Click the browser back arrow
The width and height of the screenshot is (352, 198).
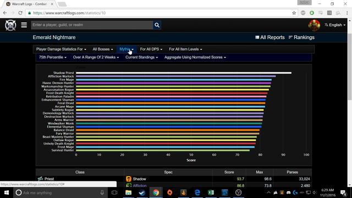(5, 13)
